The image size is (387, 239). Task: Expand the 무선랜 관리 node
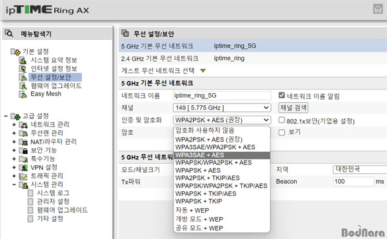click(x=14, y=133)
